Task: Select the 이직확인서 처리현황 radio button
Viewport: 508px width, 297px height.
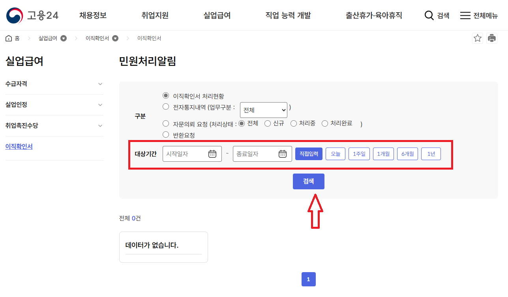Action: (x=166, y=95)
